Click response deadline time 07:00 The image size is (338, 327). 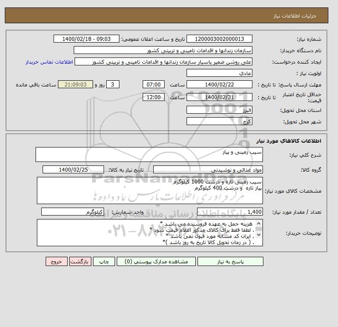coord(154,85)
